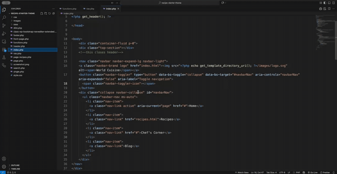Image resolution: width=337 pixels, height=174 pixels.
Task: Click index.php in the breadcrumb
Action: click(68, 13)
